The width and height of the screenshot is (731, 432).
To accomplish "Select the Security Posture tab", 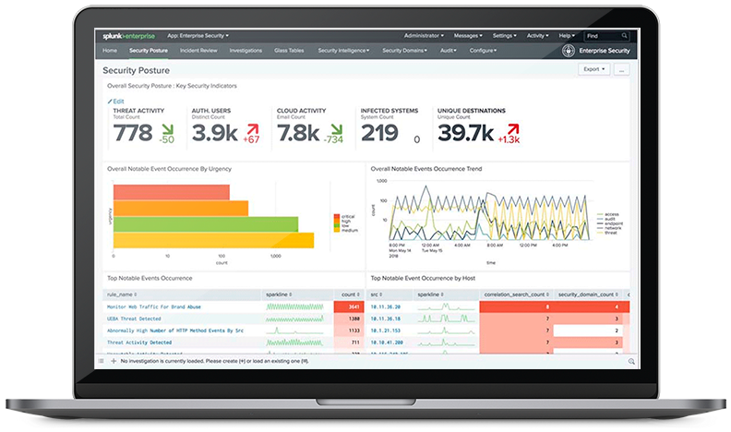I will point(149,51).
